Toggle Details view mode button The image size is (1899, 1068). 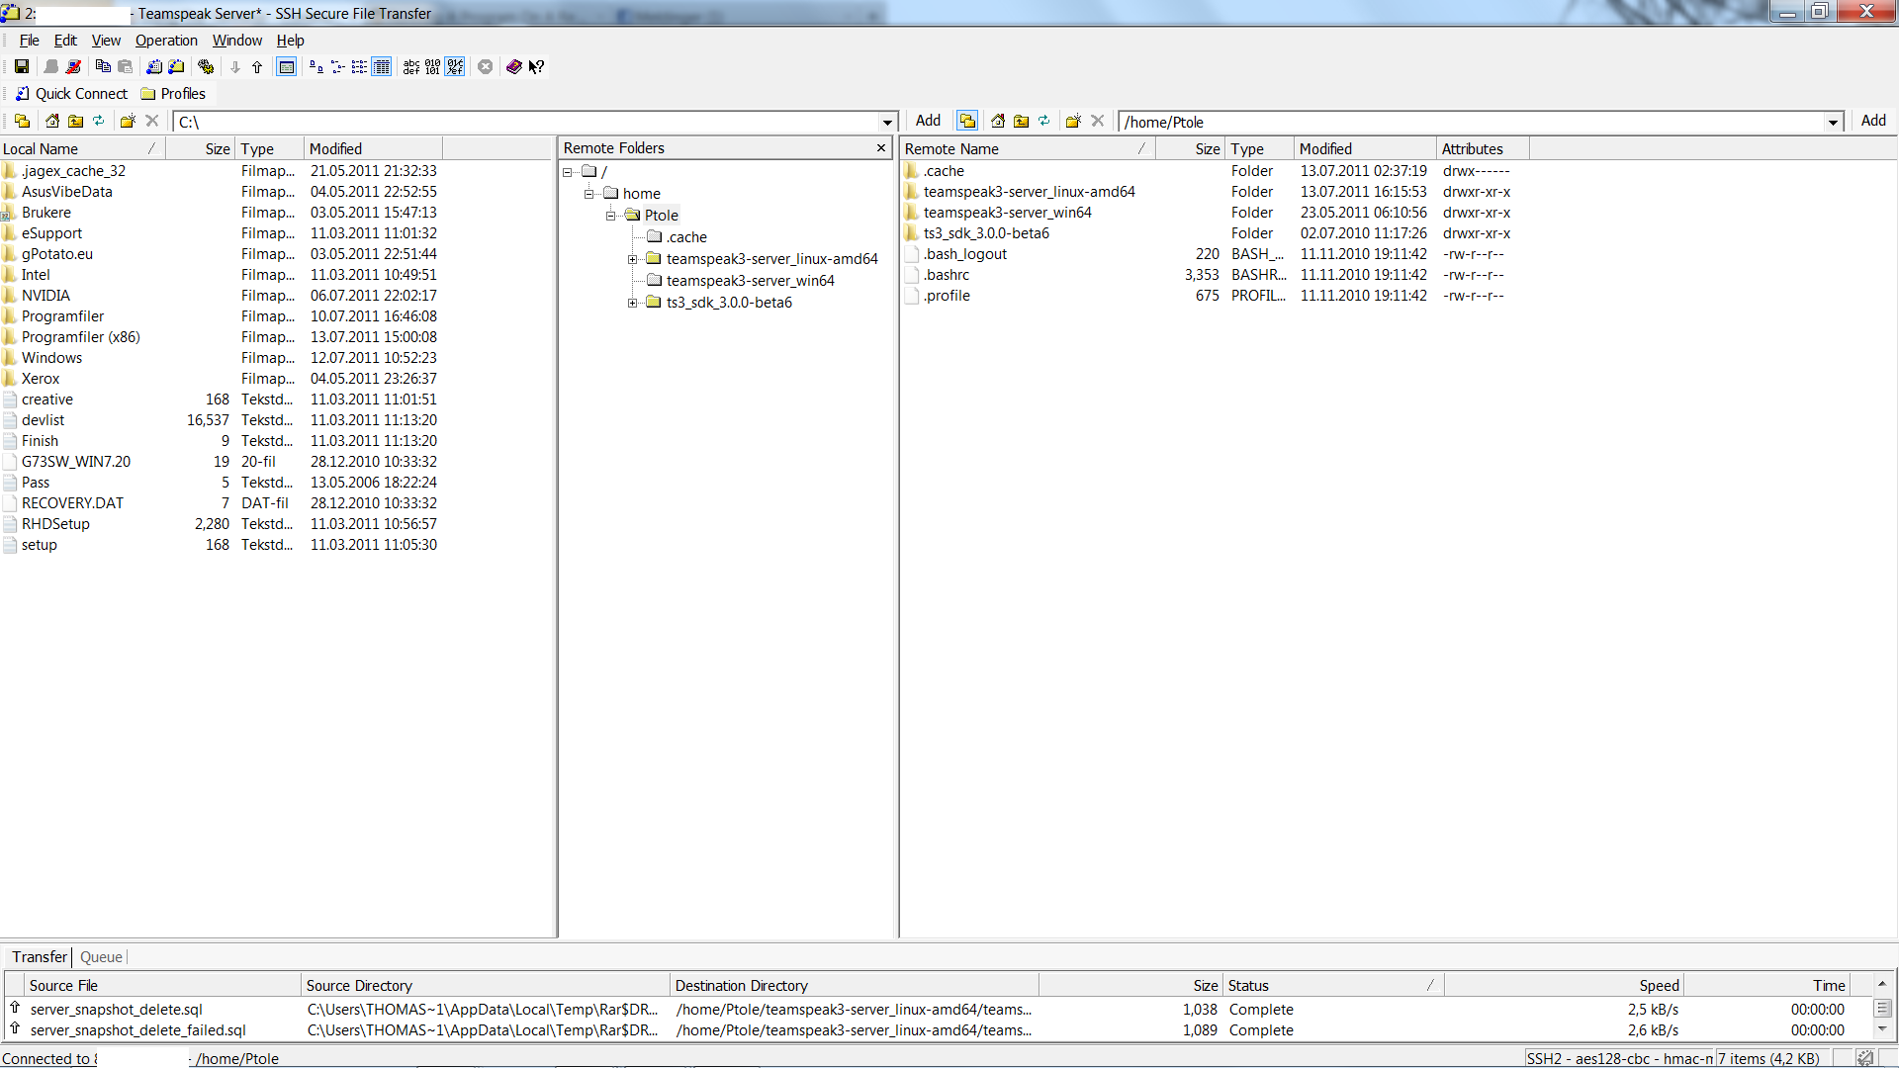[381, 67]
